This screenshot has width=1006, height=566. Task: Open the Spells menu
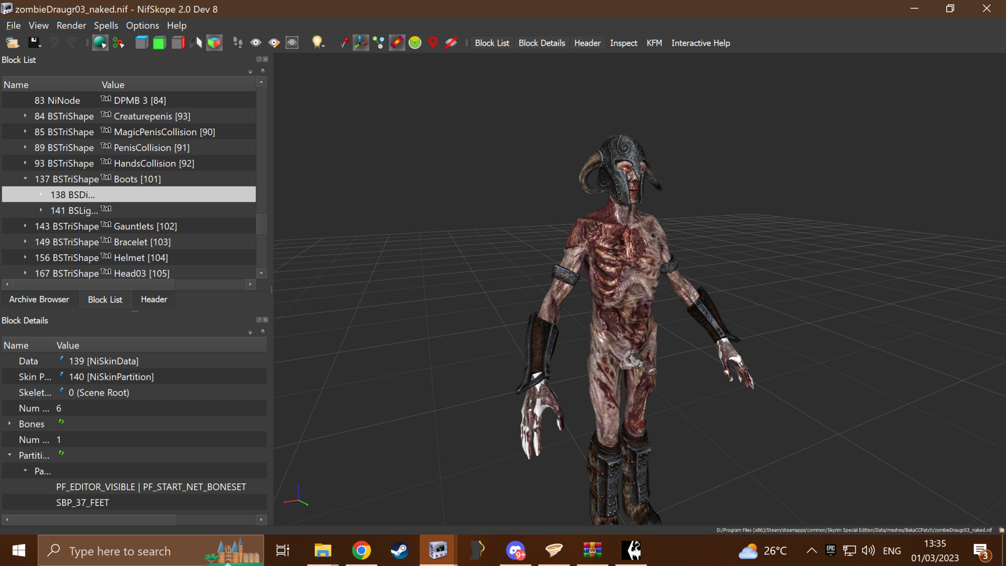[106, 25]
